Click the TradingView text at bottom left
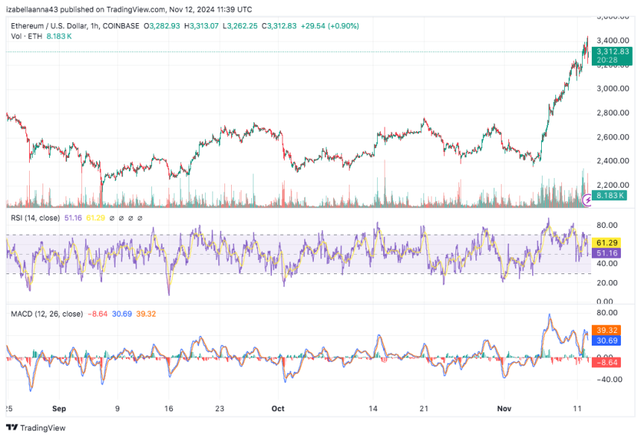The height and width of the screenshot is (438, 641). tap(42, 428)
